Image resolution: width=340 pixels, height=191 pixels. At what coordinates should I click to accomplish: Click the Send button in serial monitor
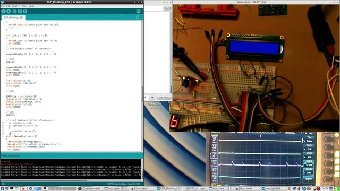click(x=168, y=8)
